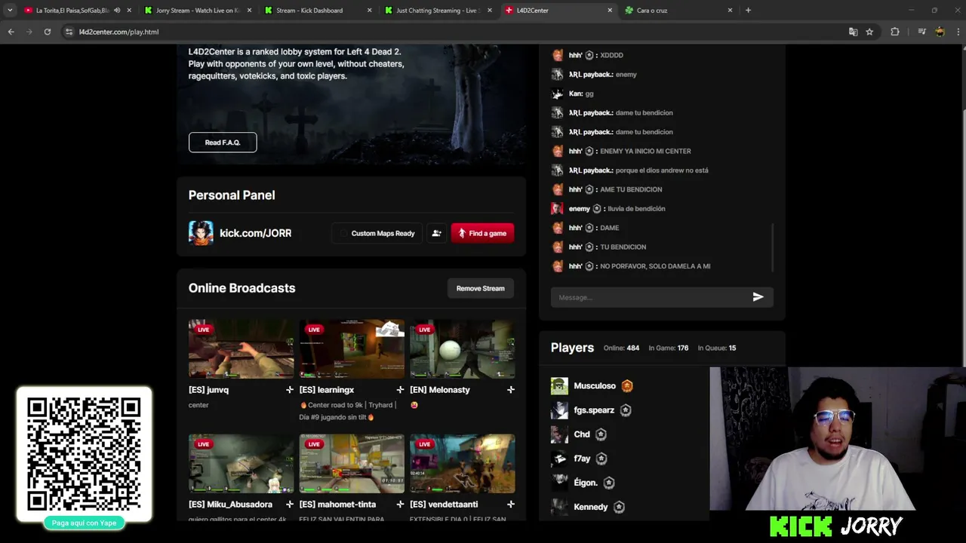Open the mahomet-tinta live stream thumbnail
Image resolution: width=966 pixels, height=543 pixels.
[352, 464]
